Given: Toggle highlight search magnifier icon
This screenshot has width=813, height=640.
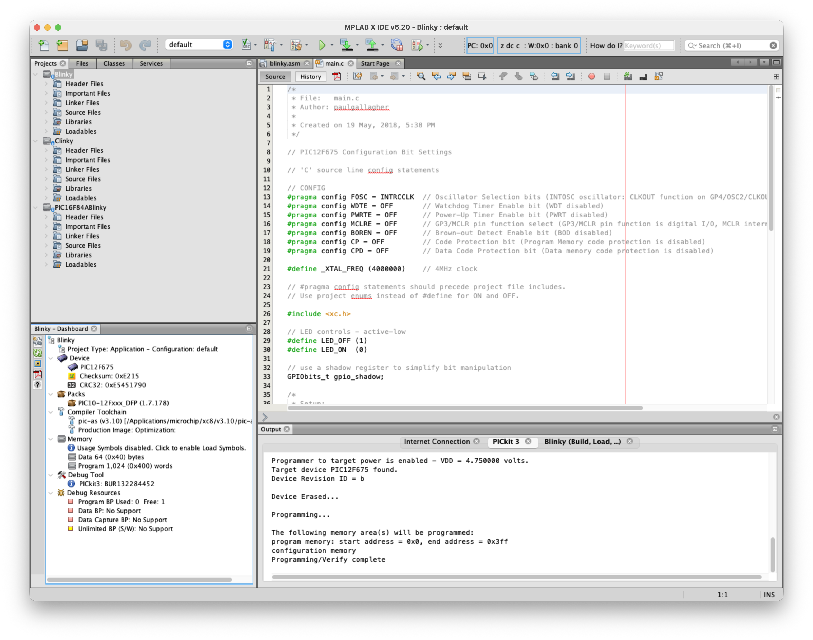Looking at the screenshot, I should point(420,76).
